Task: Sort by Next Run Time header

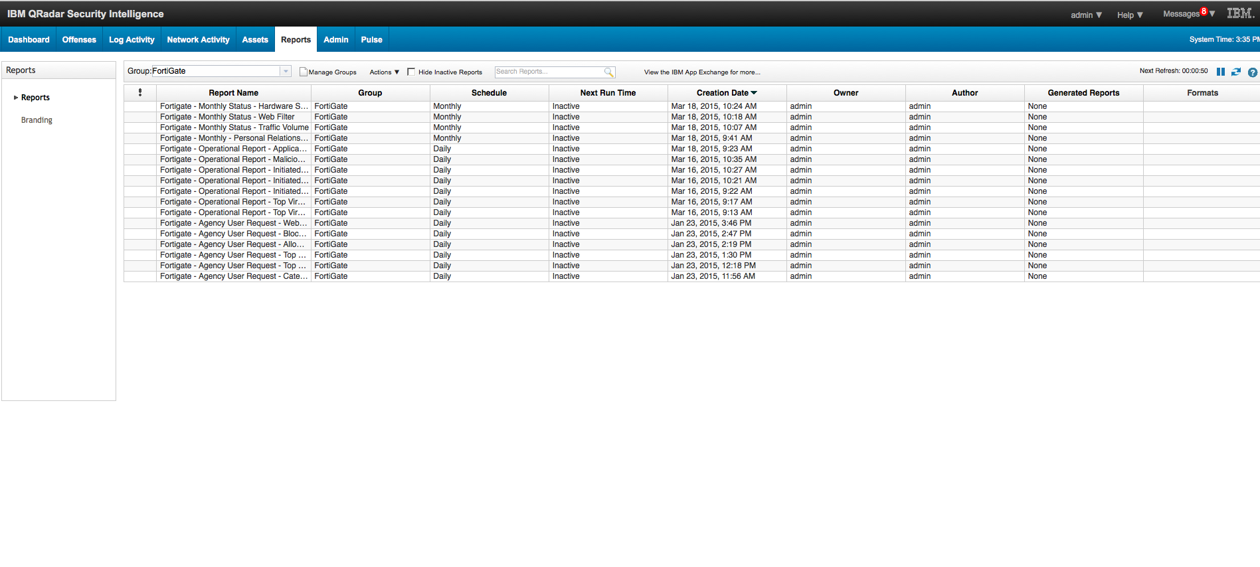Action: (x=608, y=93)
